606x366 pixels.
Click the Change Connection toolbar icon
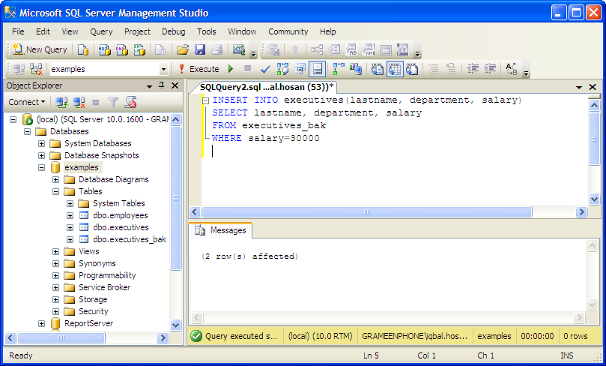[x=36, y=69]
